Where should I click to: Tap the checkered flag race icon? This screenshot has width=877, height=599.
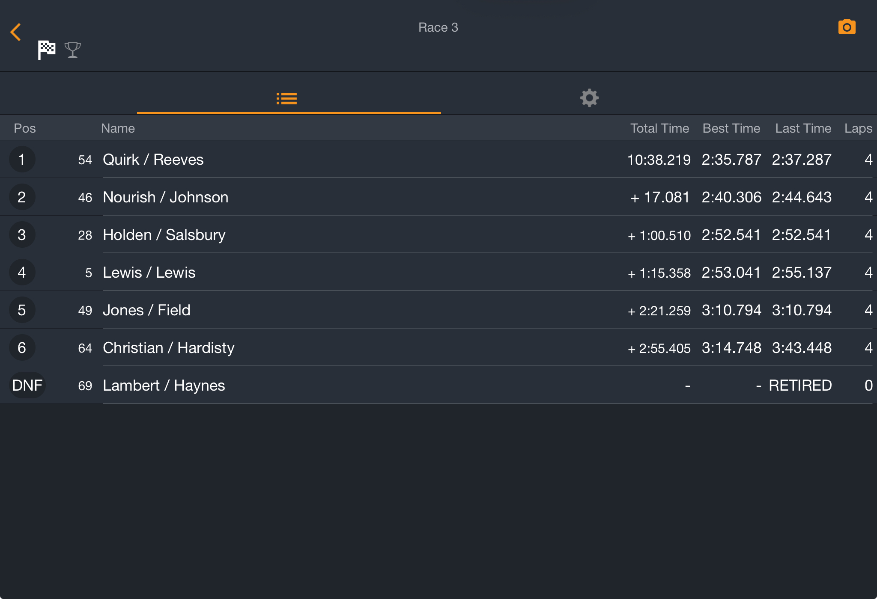(47, 50)
